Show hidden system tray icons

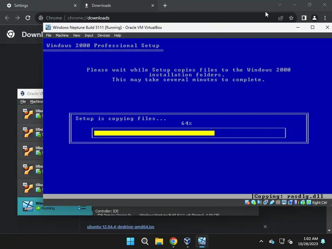261,241
